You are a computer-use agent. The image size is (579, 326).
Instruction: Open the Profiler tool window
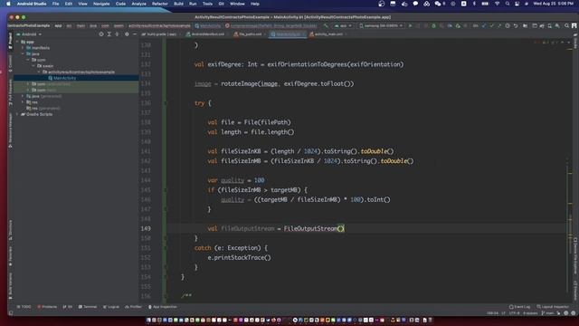(133, 307)
